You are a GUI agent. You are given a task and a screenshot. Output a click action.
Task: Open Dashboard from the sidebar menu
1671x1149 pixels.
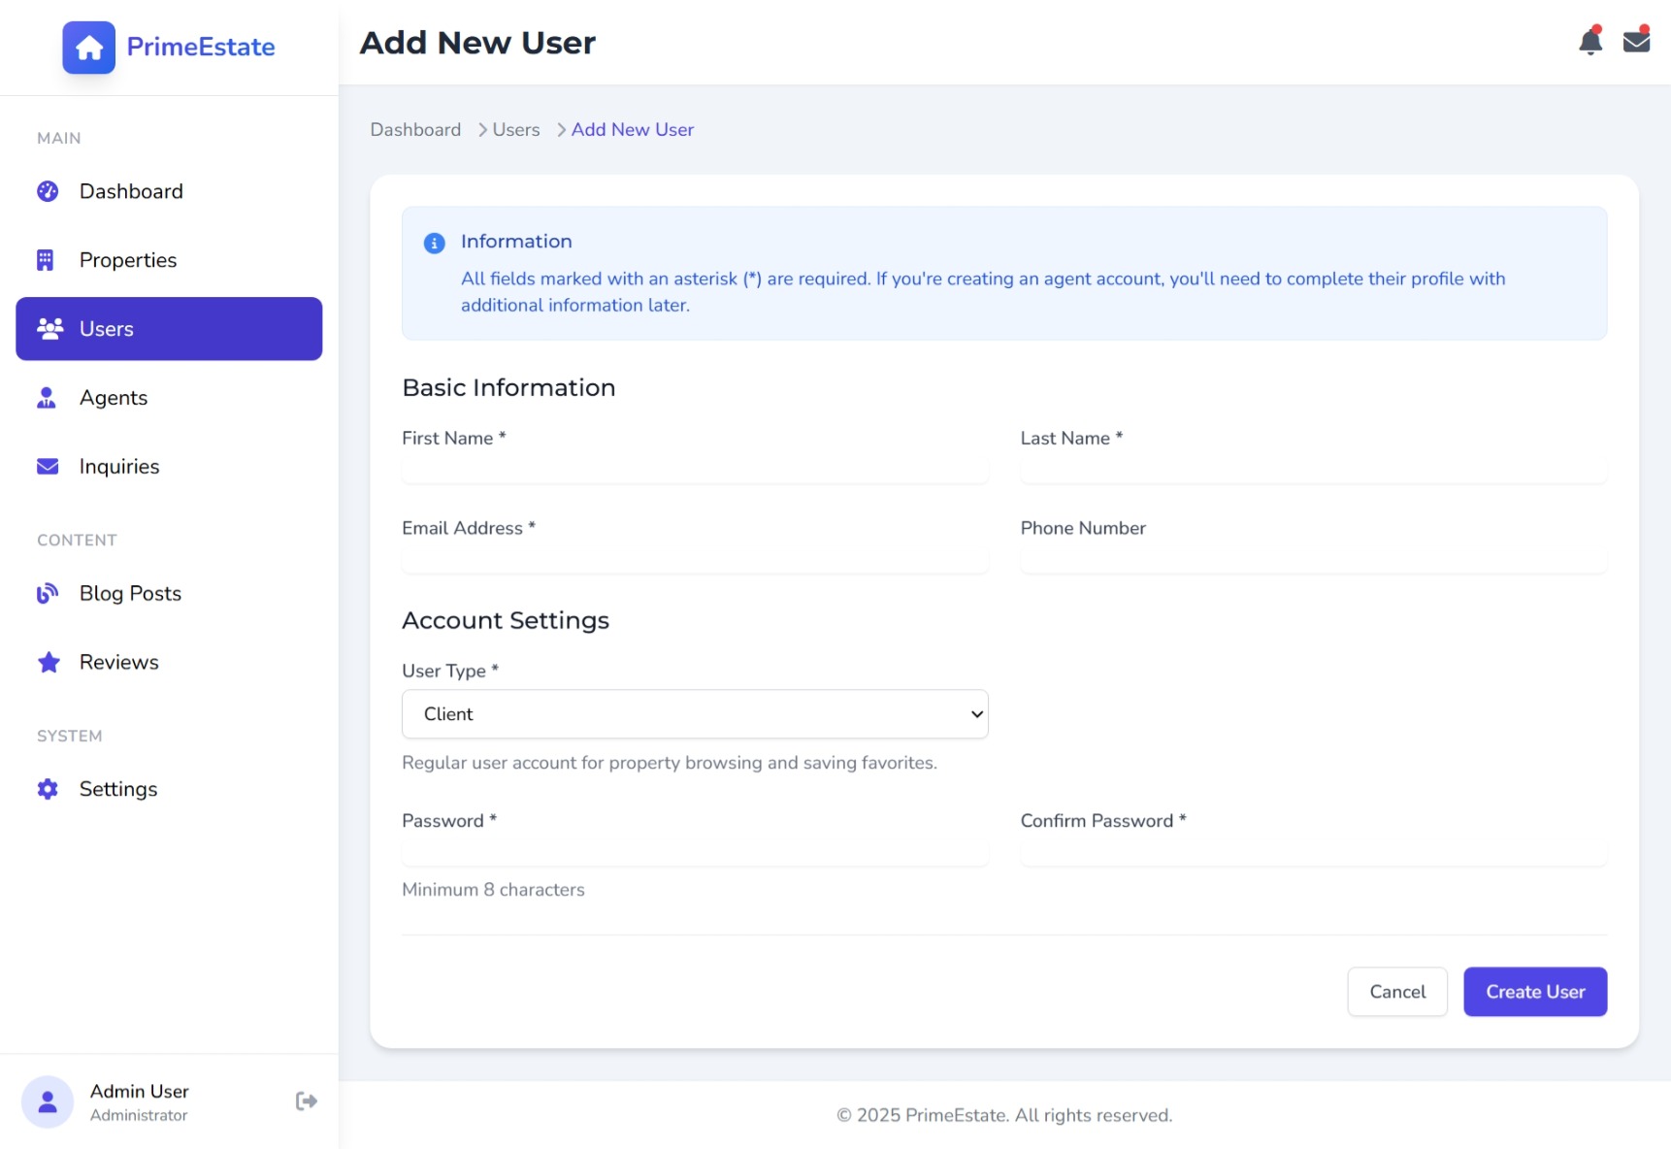131,191
